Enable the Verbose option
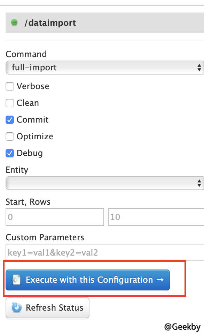The width and height of the screenshot is (204, 335). tap(9, 86)
